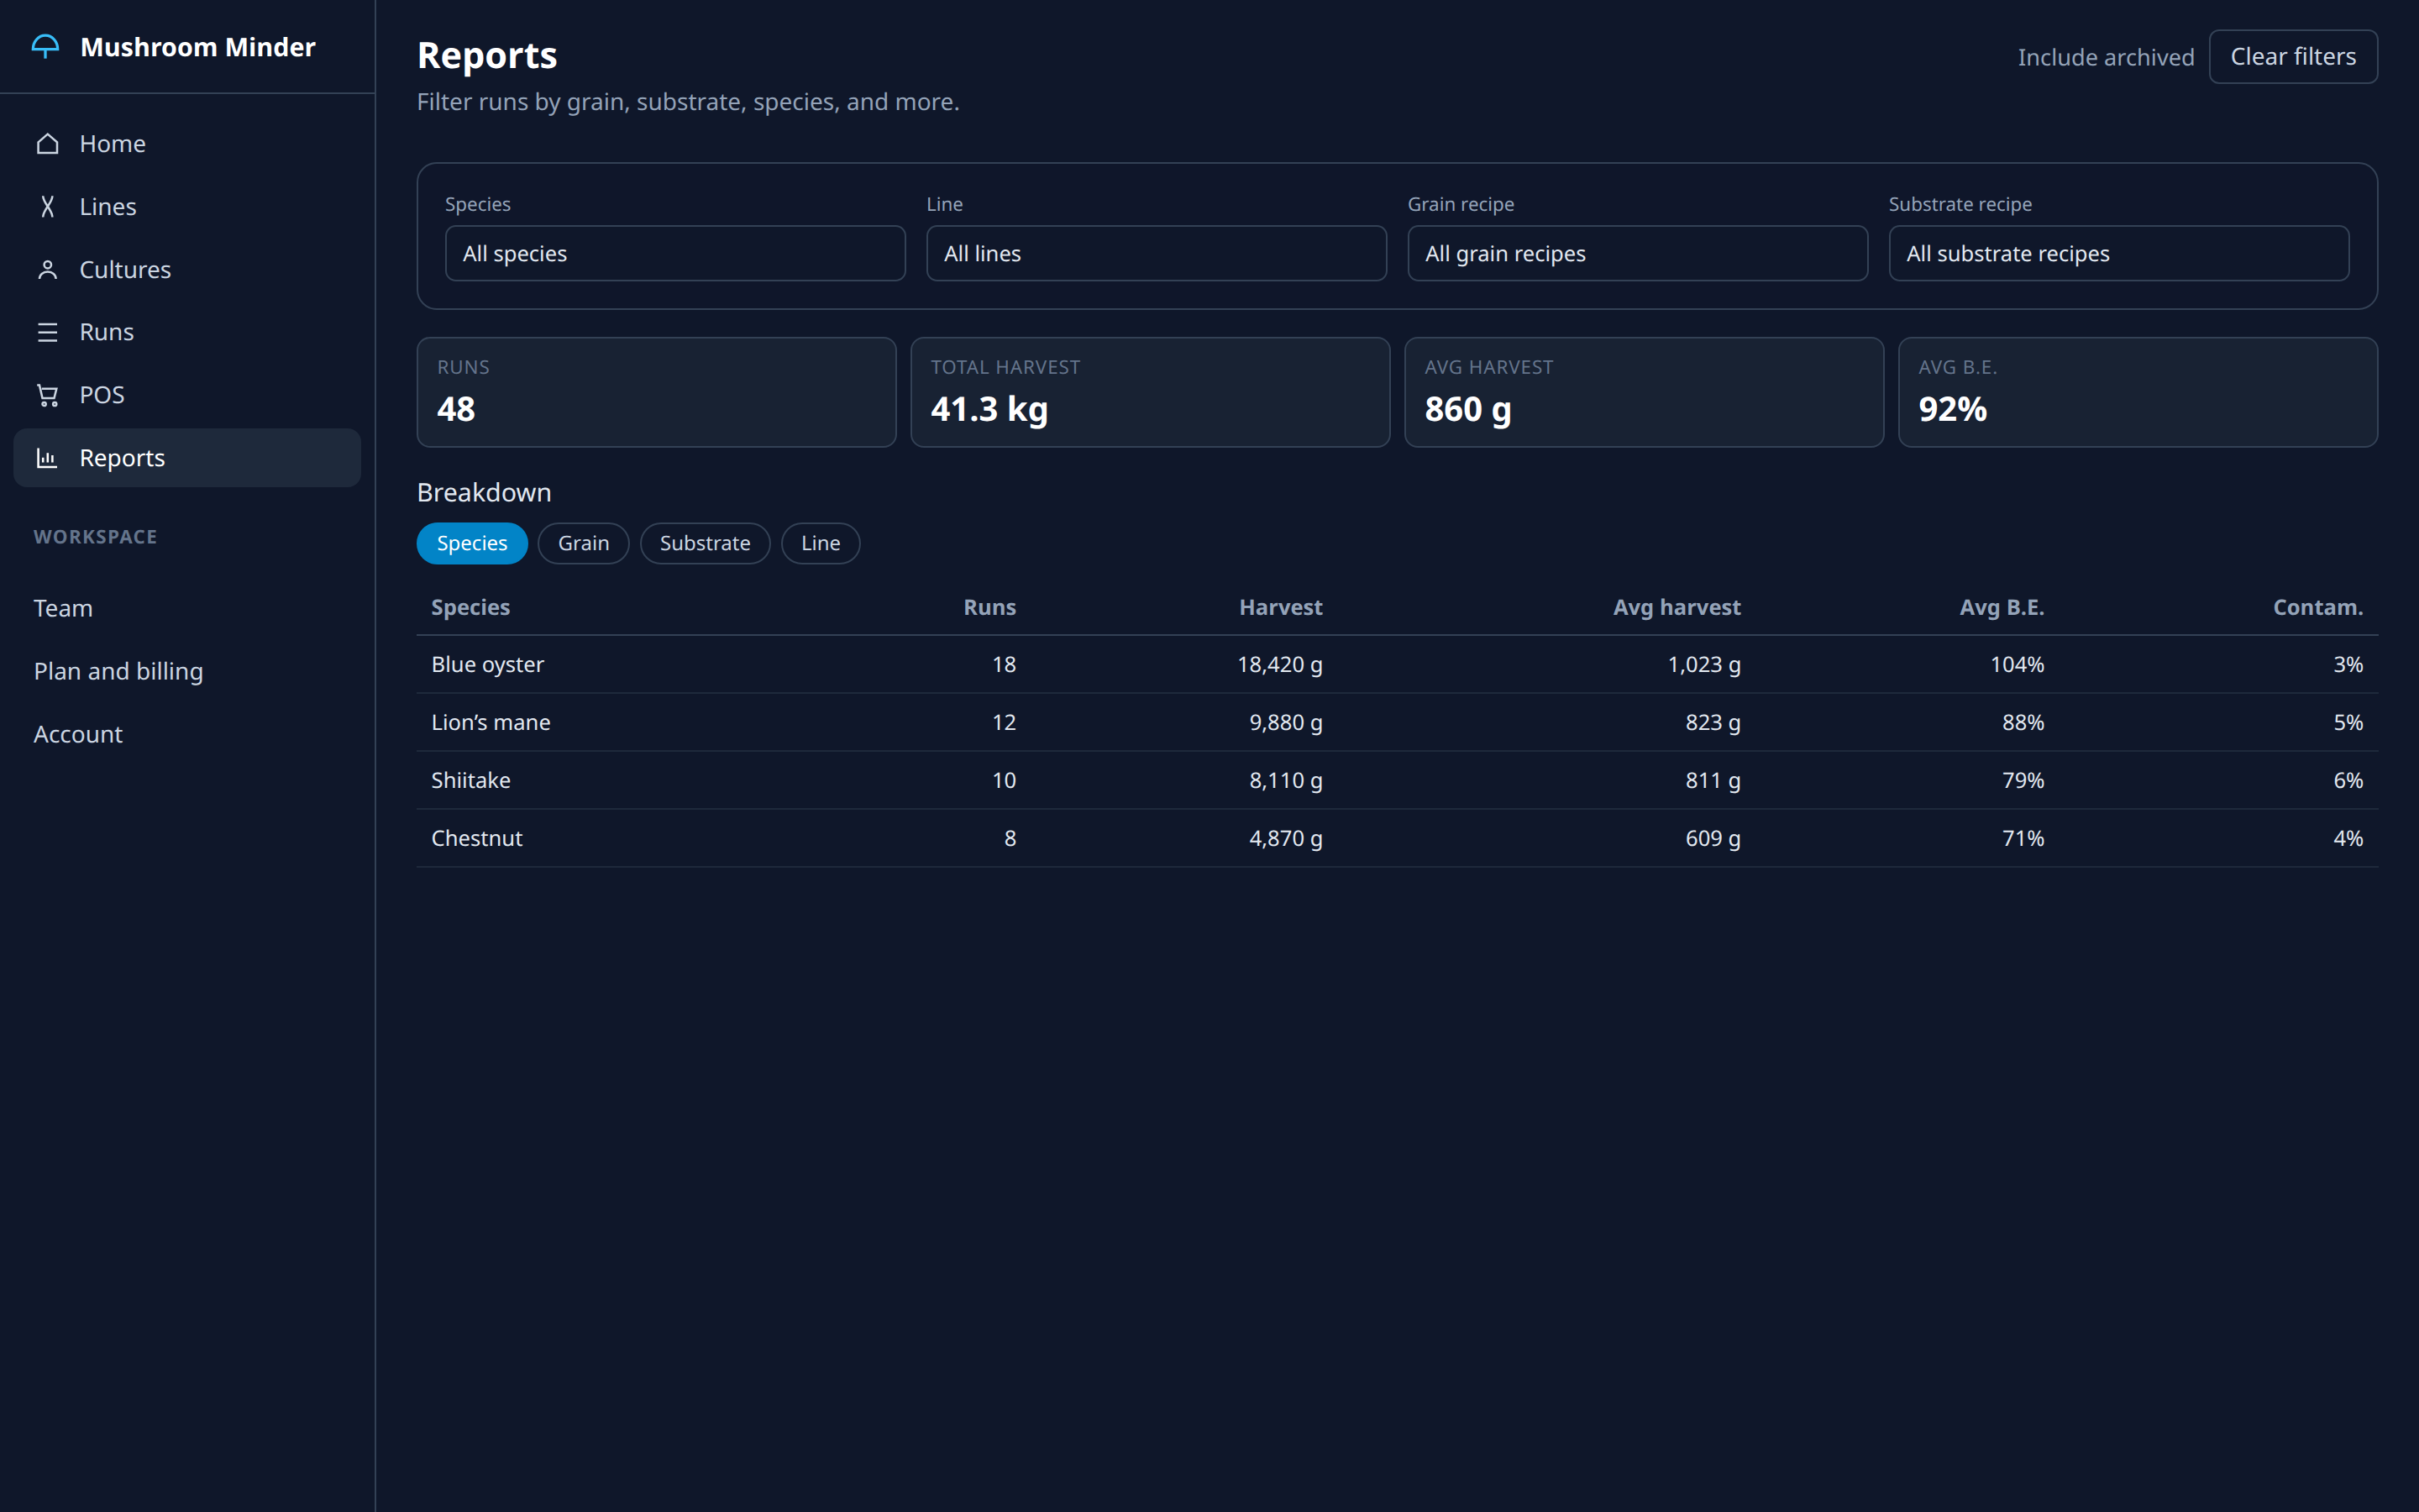The image size is (2419, 1512).
Task: Open the Team workspace link
Action: pyautogui.click(x=63, y=608)
